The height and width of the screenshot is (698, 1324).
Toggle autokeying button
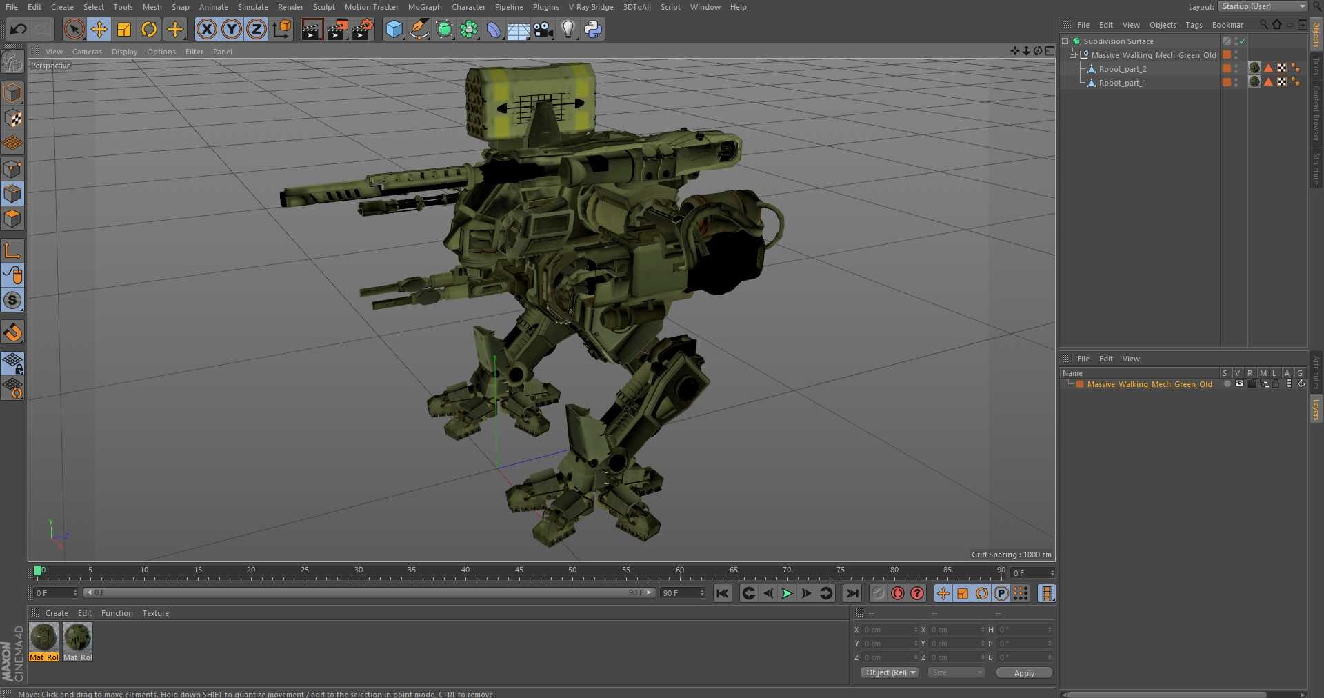tap(897, 593)
